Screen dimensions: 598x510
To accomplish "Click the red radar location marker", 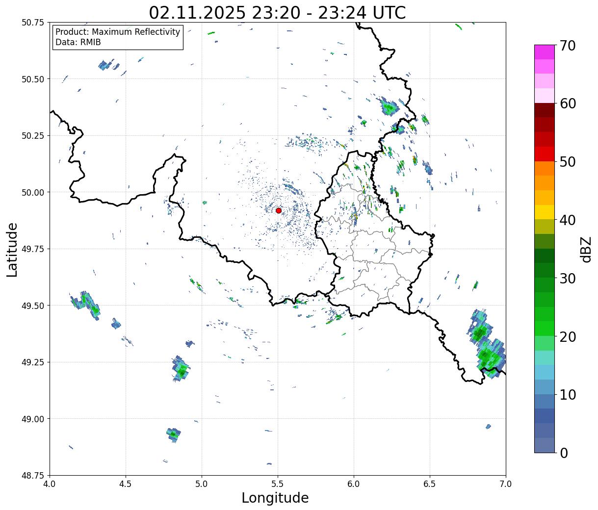I will (x=279, y=210).
